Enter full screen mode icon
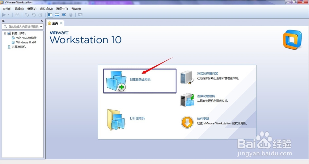Screen dimensions: 309x164 [64, 15]
